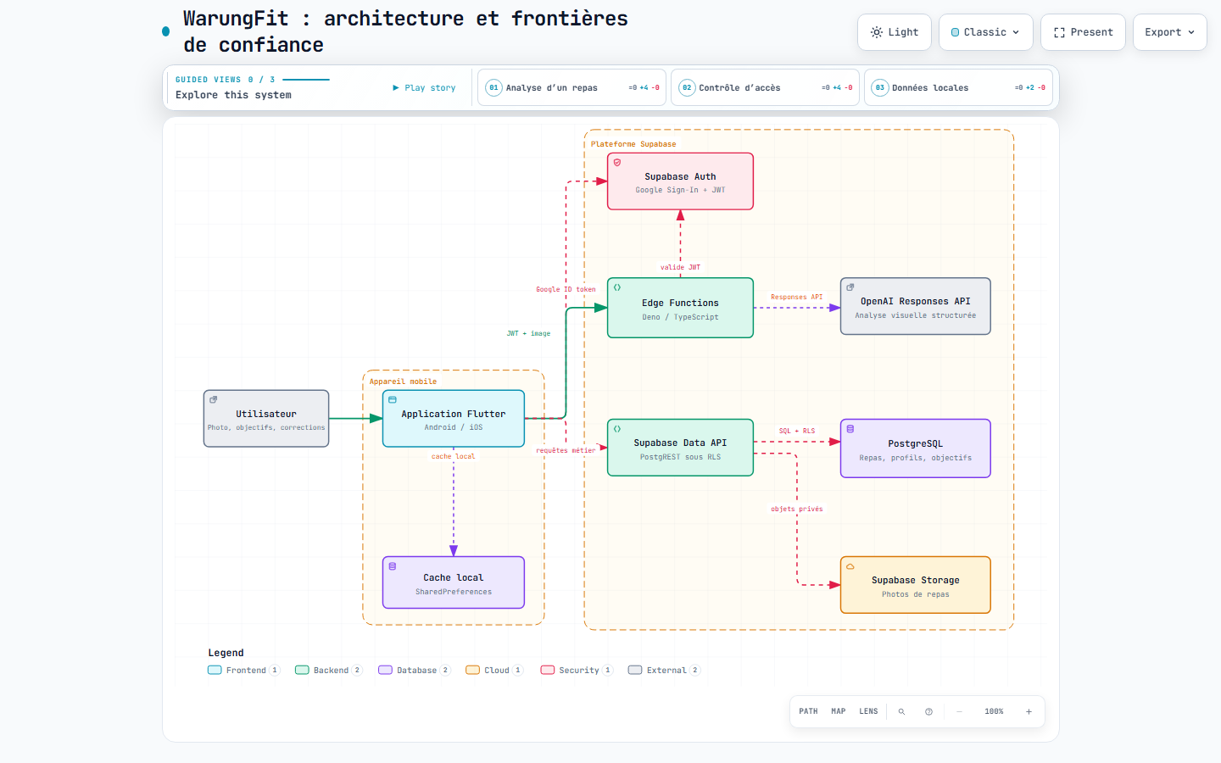Click the Cloud legend entry
The height and width of the screenshot is (763, 1221).
(494, 671)
